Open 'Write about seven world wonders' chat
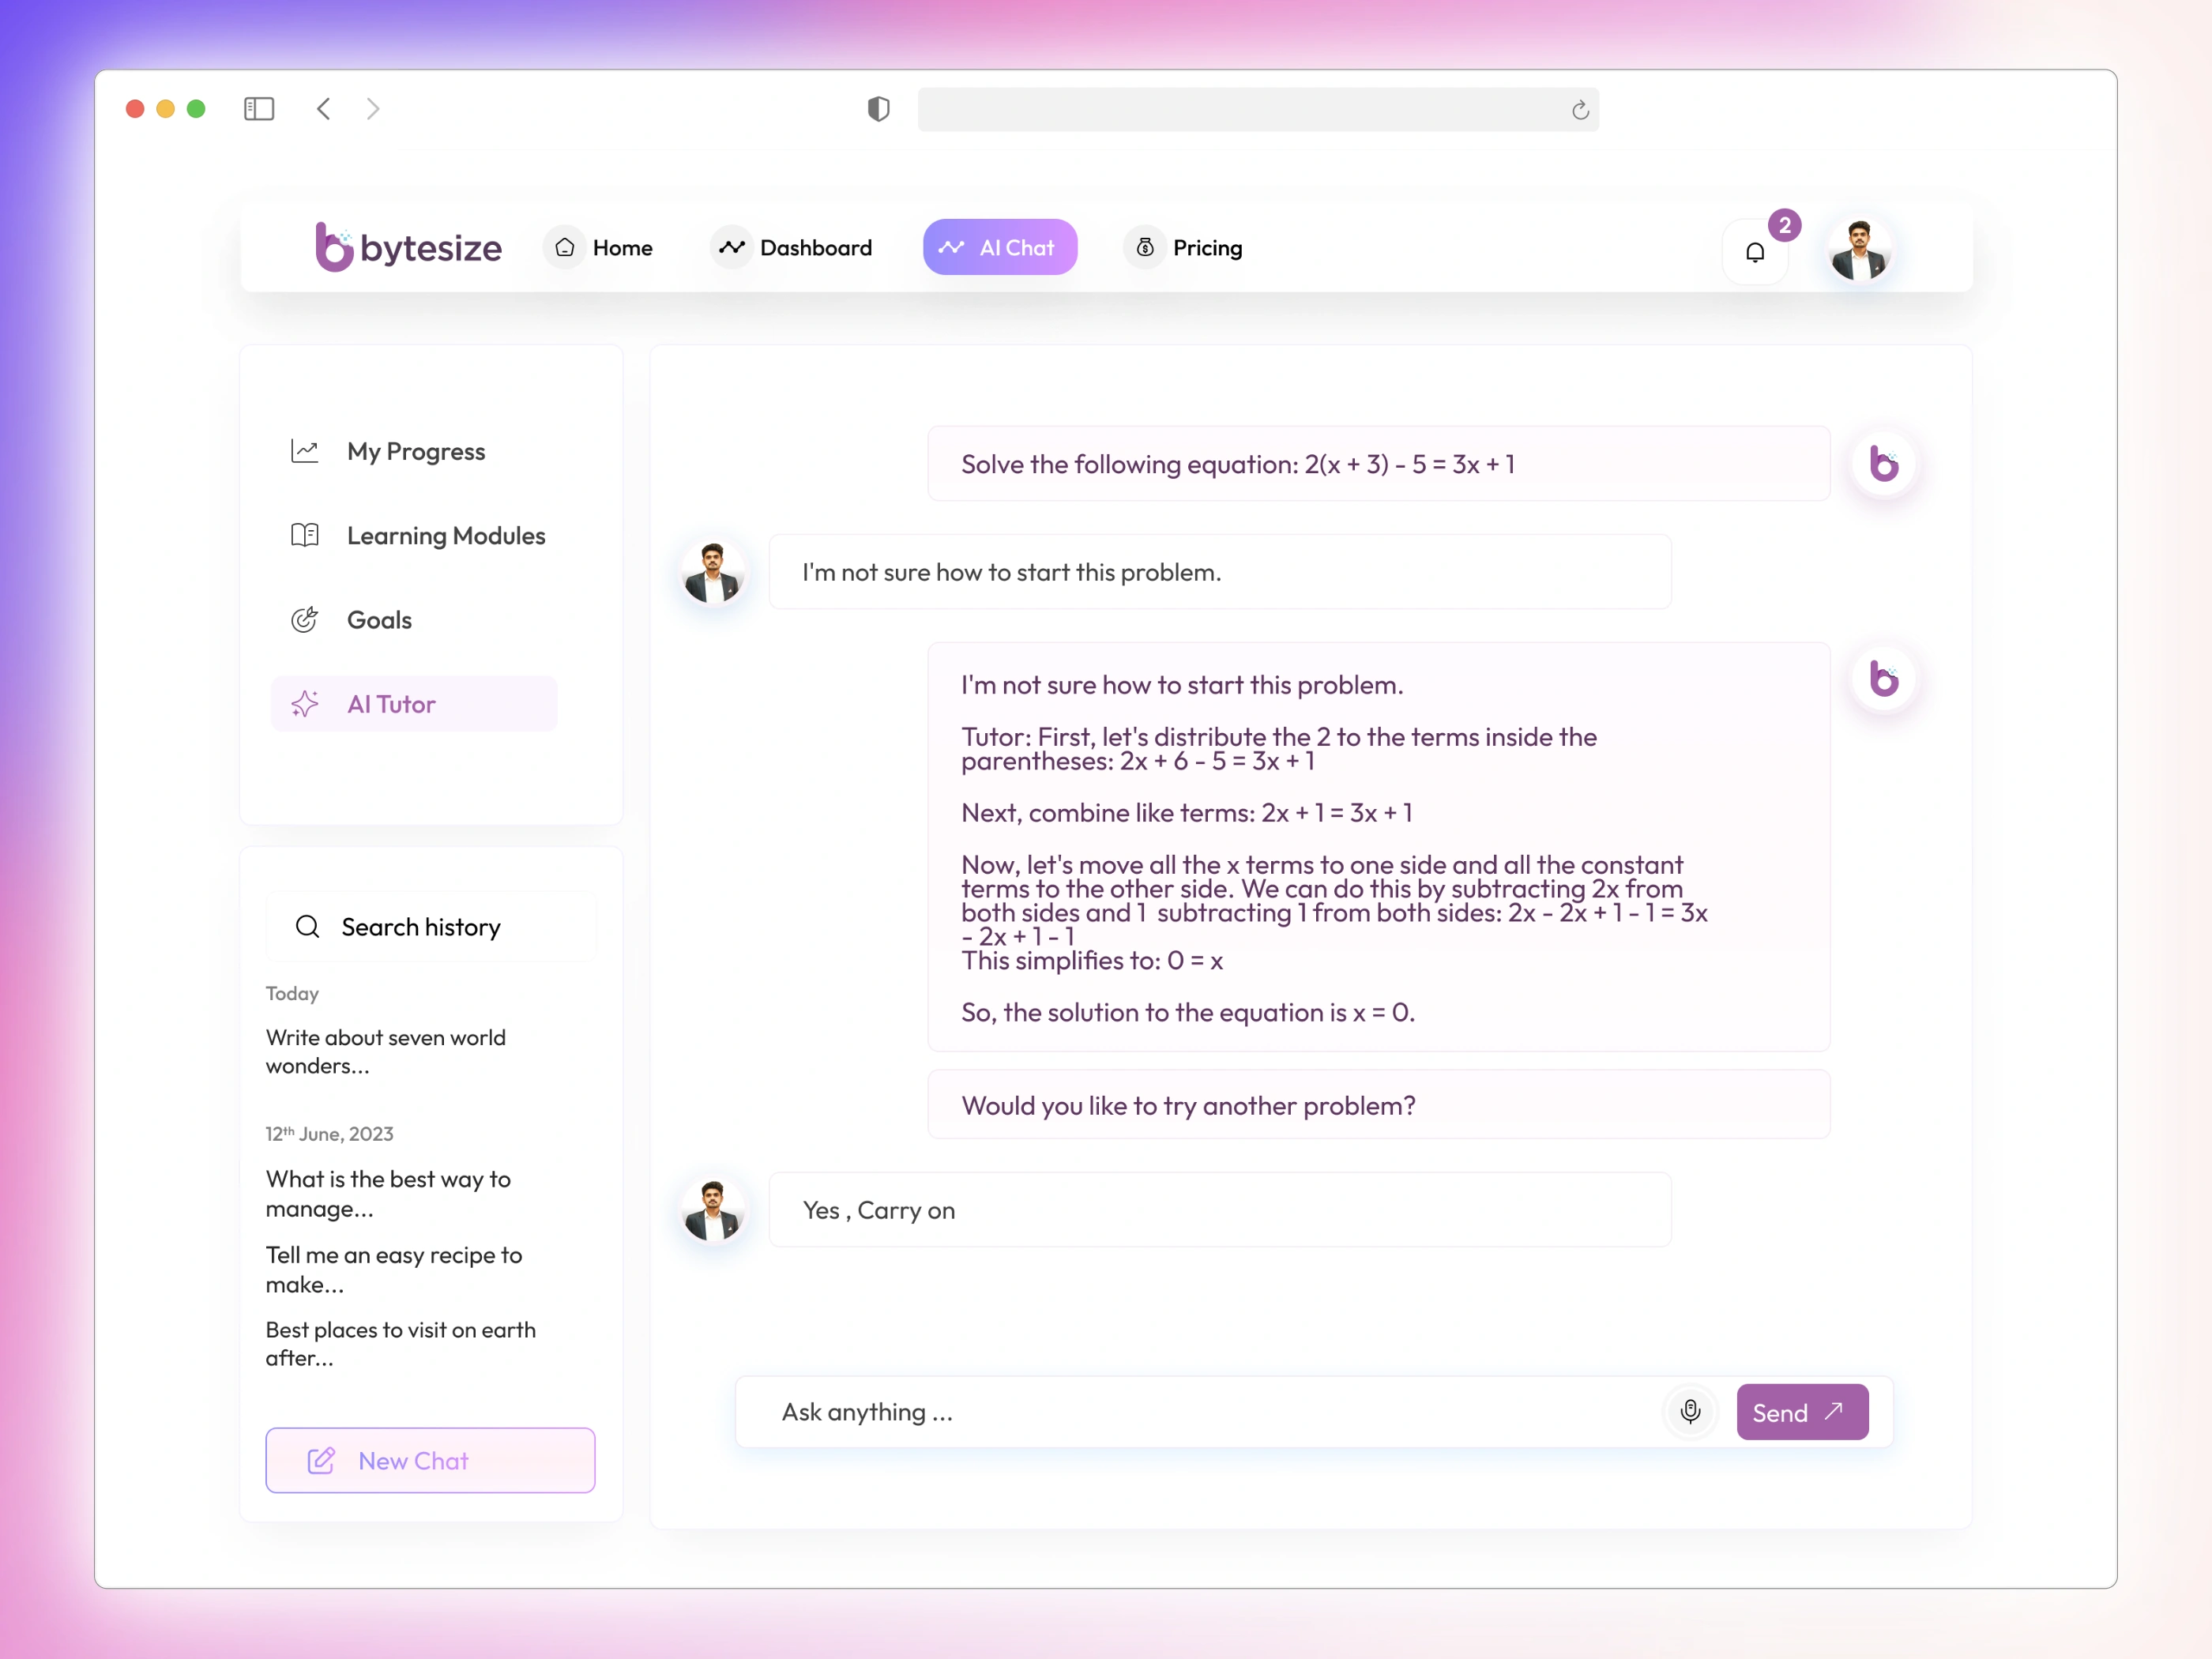This screenshot has width=2212, height=1659. pyautogui.click(x=385, y=1051)
